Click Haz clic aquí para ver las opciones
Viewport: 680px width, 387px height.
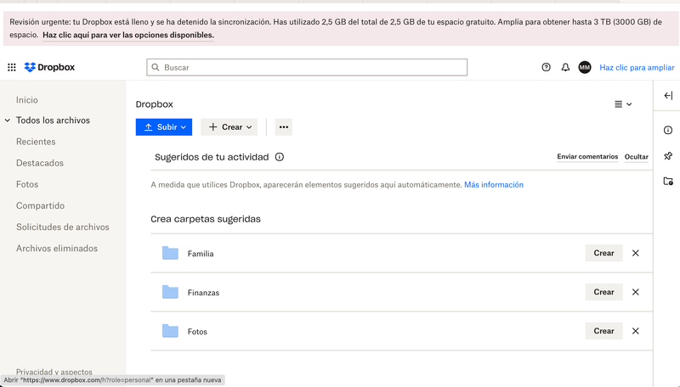click(128, 35)
